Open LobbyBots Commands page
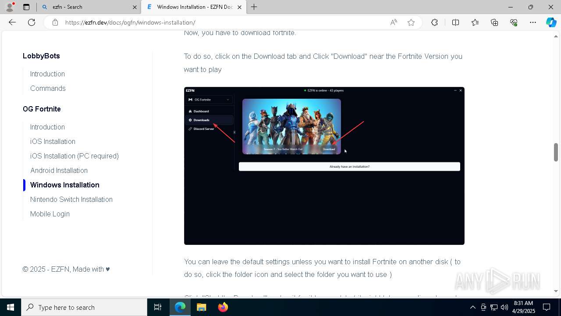 pos(48,88)
